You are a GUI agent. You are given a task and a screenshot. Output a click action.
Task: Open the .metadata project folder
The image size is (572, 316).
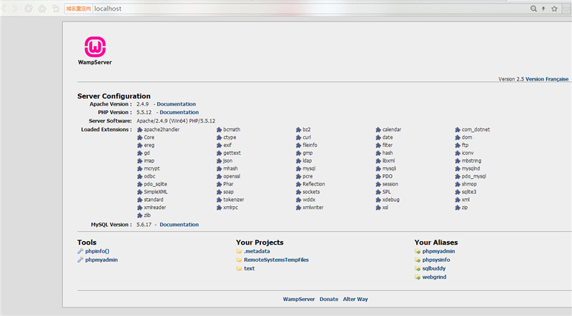[x=257, y=251]
